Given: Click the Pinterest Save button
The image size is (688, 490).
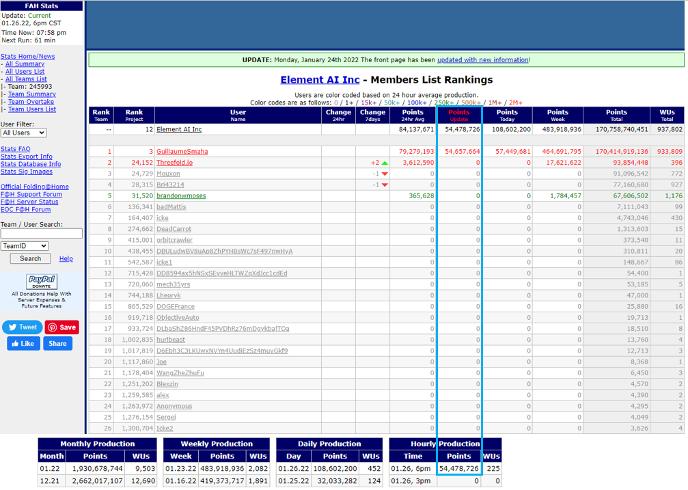Looking at the screenshot, I should tap(62, 327).
